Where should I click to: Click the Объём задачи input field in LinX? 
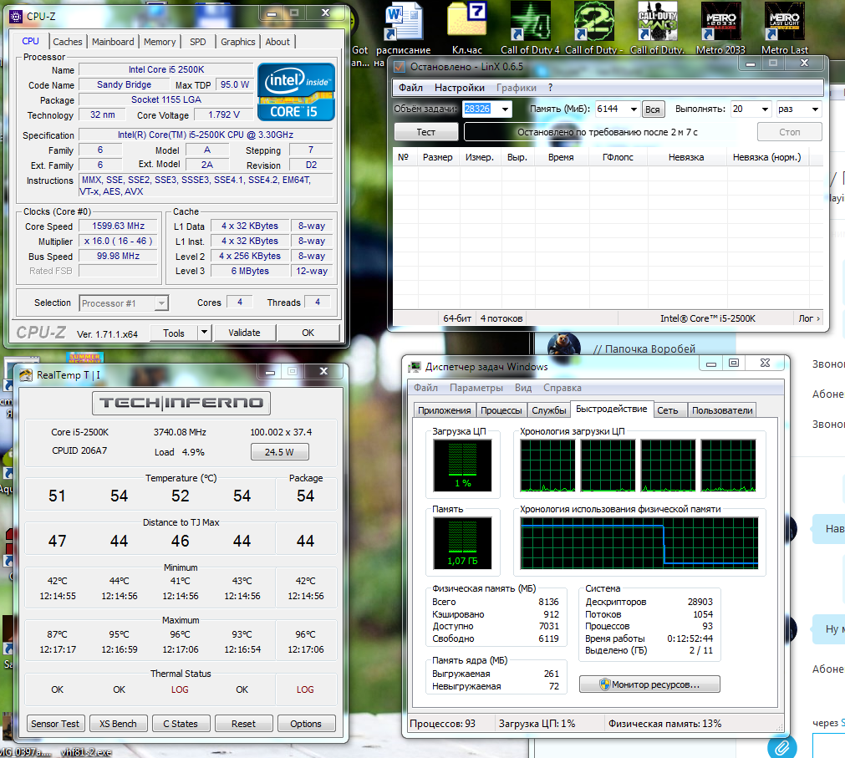pos(480,109)
